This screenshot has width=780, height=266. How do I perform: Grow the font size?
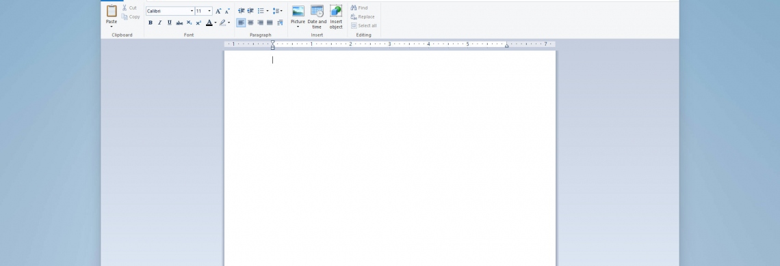(x=218, y=11)
